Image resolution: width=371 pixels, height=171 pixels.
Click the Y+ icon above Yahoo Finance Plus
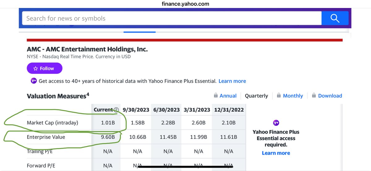276,123
